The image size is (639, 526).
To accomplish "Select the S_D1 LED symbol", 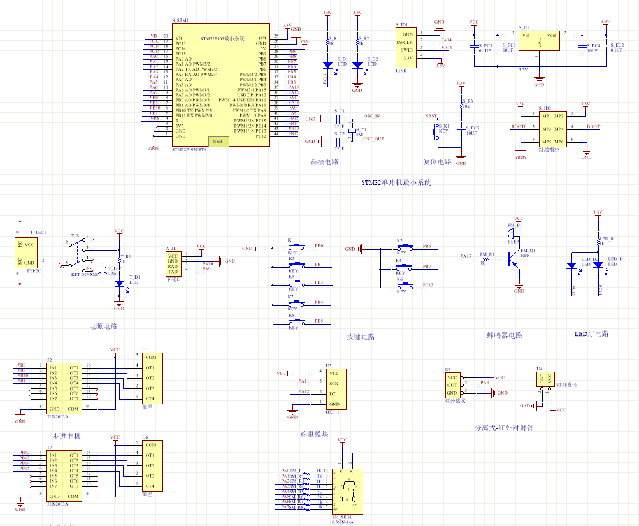I will [x=327, y=65].
